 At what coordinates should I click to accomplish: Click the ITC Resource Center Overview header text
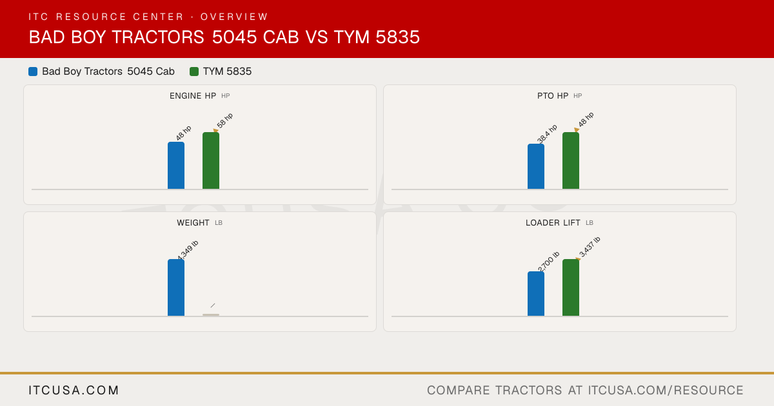click(148, 17)
